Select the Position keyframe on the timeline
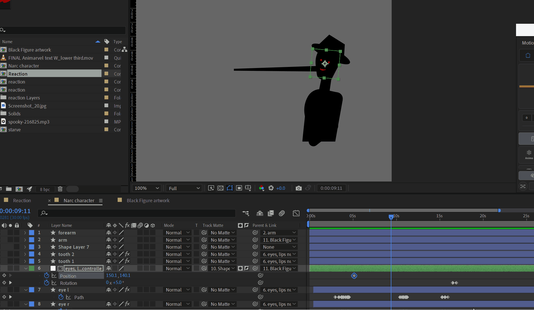Image resolution: width=534 pixels, height=310 pixels. pyautogui.click(x=354, y=276)
